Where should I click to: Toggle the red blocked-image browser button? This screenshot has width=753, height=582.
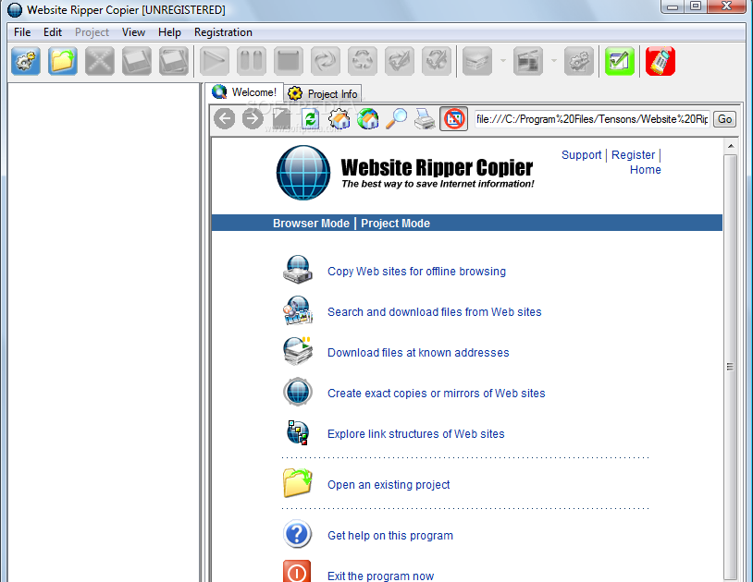tap(454, 119)
